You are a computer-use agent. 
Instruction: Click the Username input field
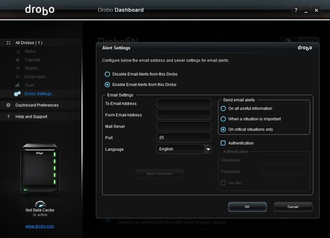pyautogui.click(x=285, y=160)
